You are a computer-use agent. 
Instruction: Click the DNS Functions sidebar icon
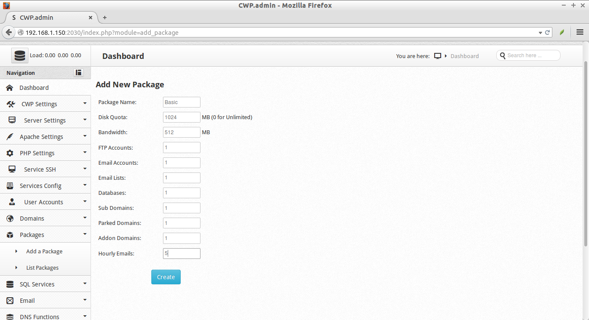click(x=10, y=316)
